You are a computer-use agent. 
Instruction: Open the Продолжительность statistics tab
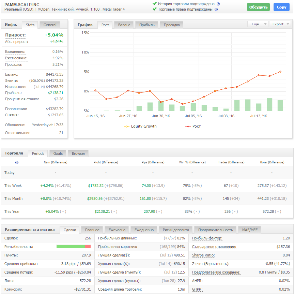point(215,230)
